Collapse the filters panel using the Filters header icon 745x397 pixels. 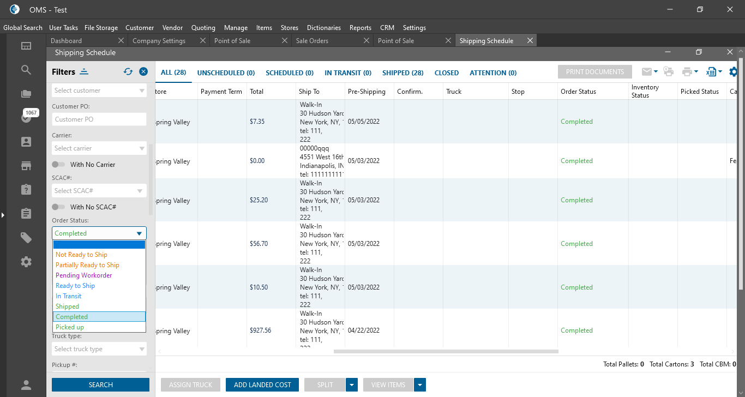click(84, 71)
